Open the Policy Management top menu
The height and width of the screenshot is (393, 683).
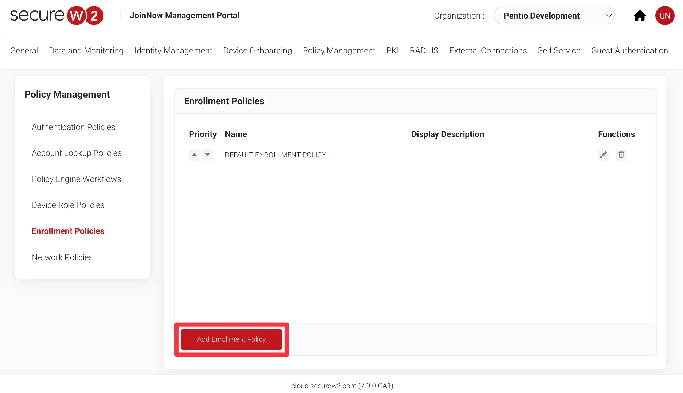(x=339, y=51)
